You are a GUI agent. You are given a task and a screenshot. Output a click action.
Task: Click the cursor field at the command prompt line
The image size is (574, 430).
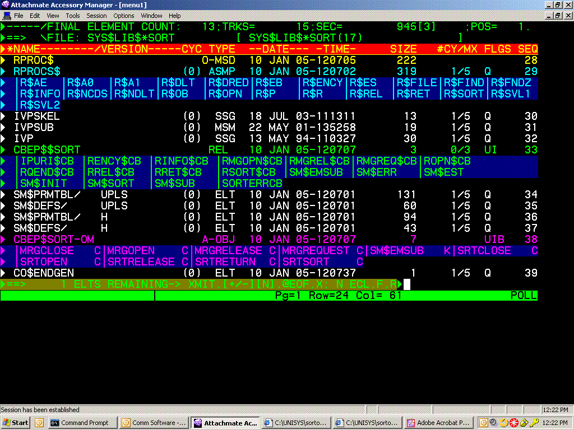point(407,284)
